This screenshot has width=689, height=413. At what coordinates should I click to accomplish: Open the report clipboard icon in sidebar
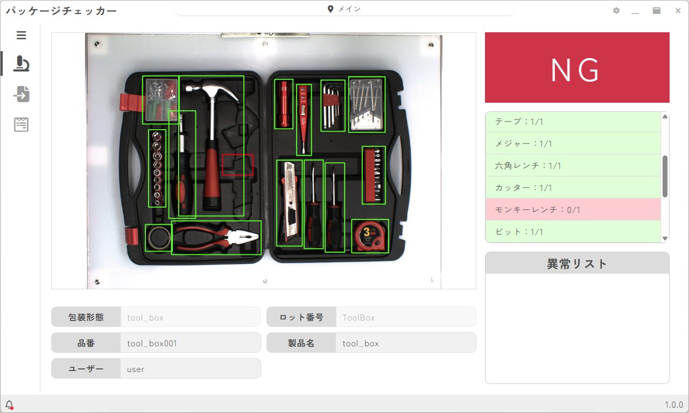pos(22,124)
